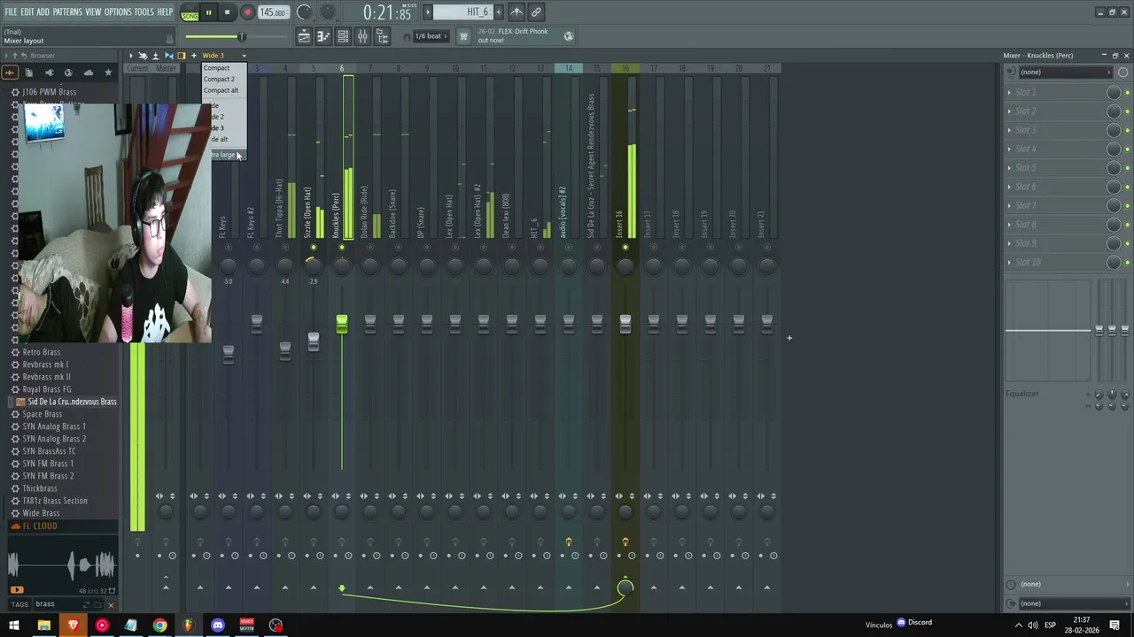Screen dimensions: 1134x637
Task: Select the speaker browser tab icon
Action: [49, 73]
